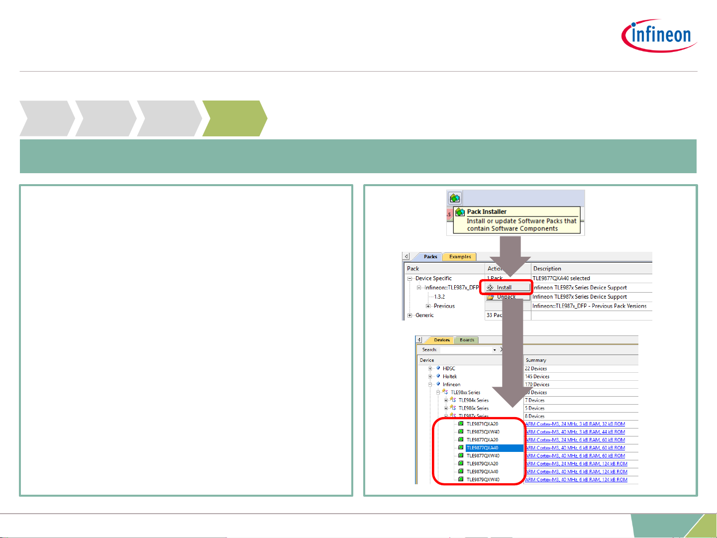Click the Summary column header

tap(581, 360)
